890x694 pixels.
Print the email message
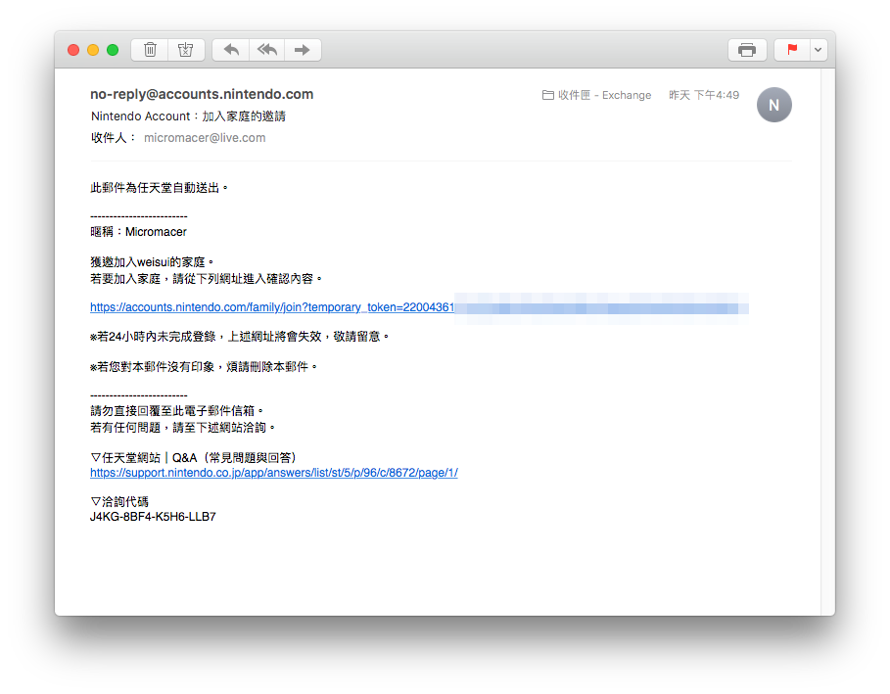click(x=747, y=50)
